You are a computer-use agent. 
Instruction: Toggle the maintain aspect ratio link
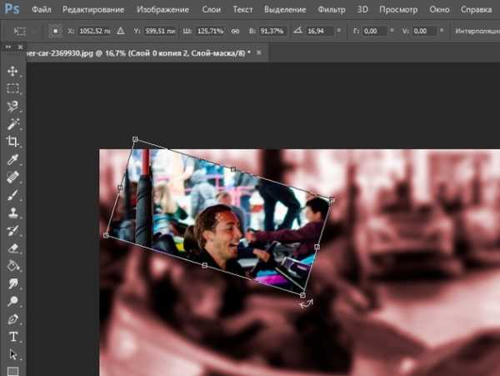235,31
